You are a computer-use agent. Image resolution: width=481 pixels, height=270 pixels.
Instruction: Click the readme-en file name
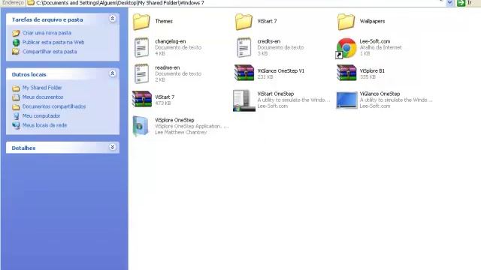tap(167, 67)
